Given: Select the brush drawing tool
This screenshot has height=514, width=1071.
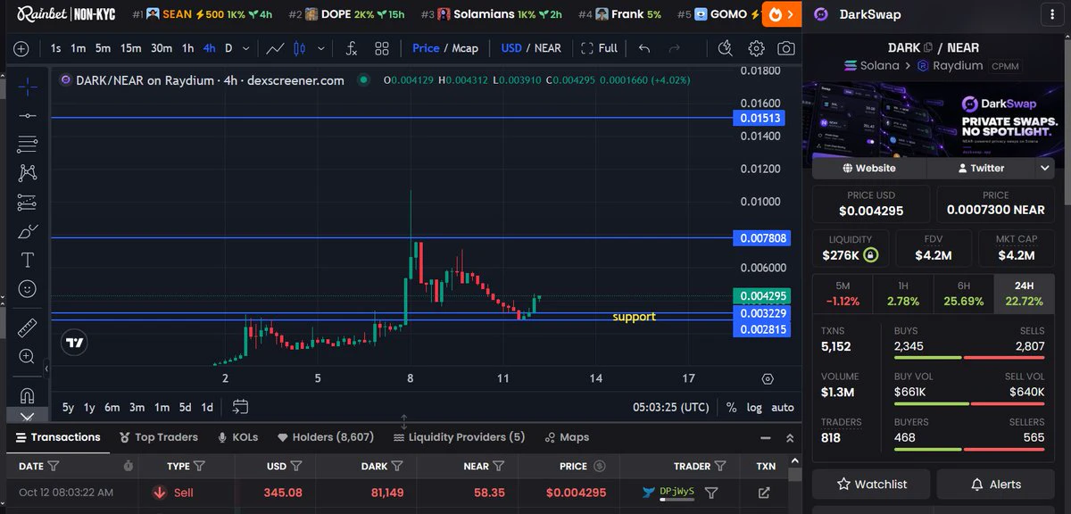Looking at the screenshot, I should (28, 231).
